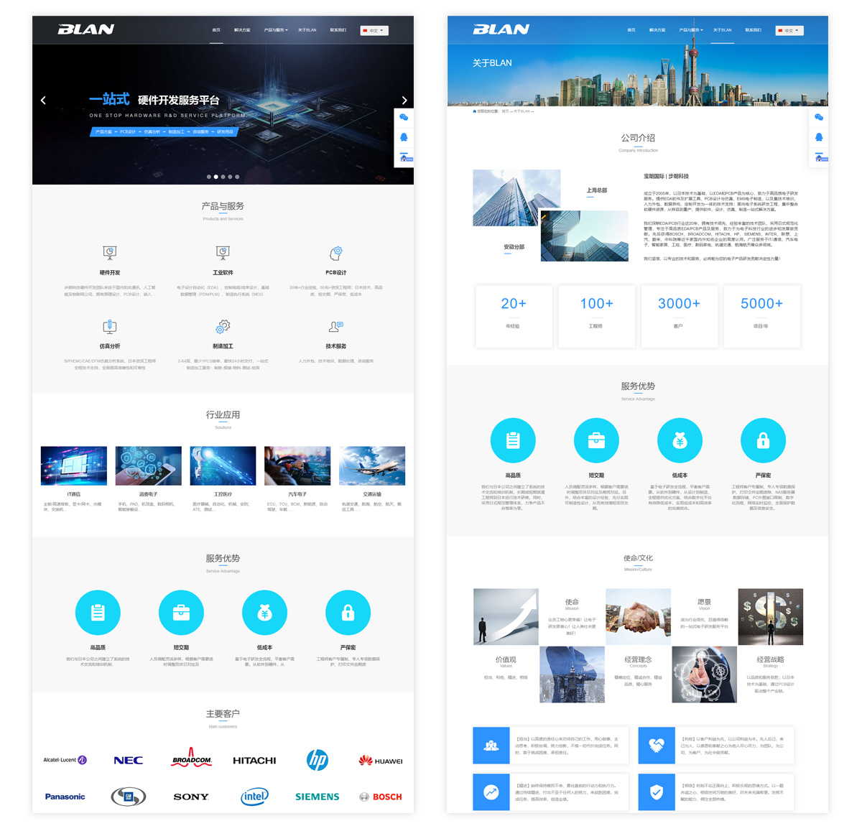
Task: Select the last carousel dot indicator
Action: coord(237,177)
